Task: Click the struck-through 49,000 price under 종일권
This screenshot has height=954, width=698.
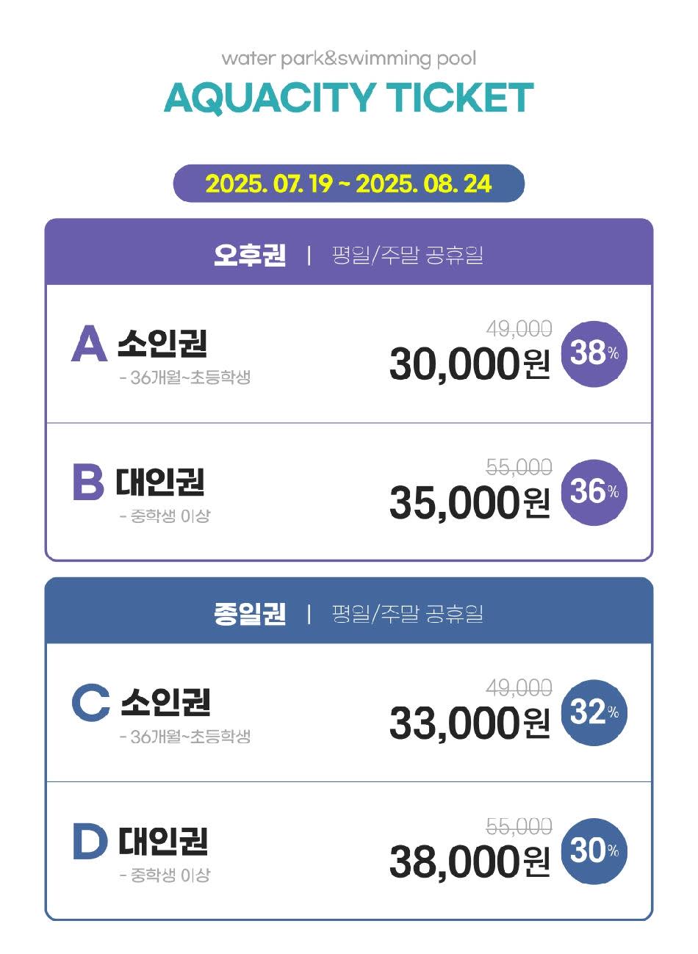Action: tap(519, 688)
